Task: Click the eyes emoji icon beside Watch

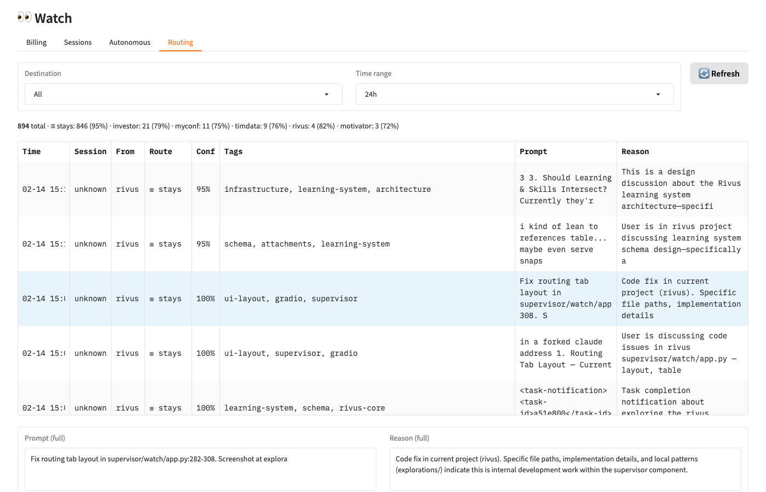Action: (25, 17)
